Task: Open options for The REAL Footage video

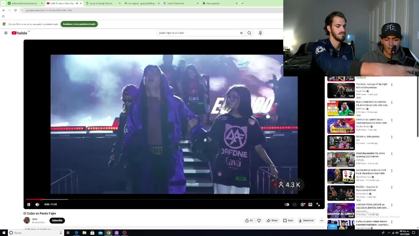Action: point(392,85)
